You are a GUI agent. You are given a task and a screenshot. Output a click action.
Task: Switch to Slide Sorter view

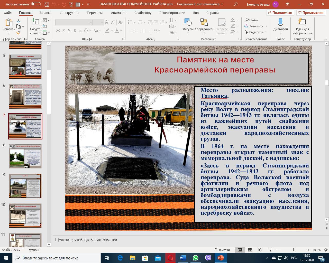click(250, 250)
